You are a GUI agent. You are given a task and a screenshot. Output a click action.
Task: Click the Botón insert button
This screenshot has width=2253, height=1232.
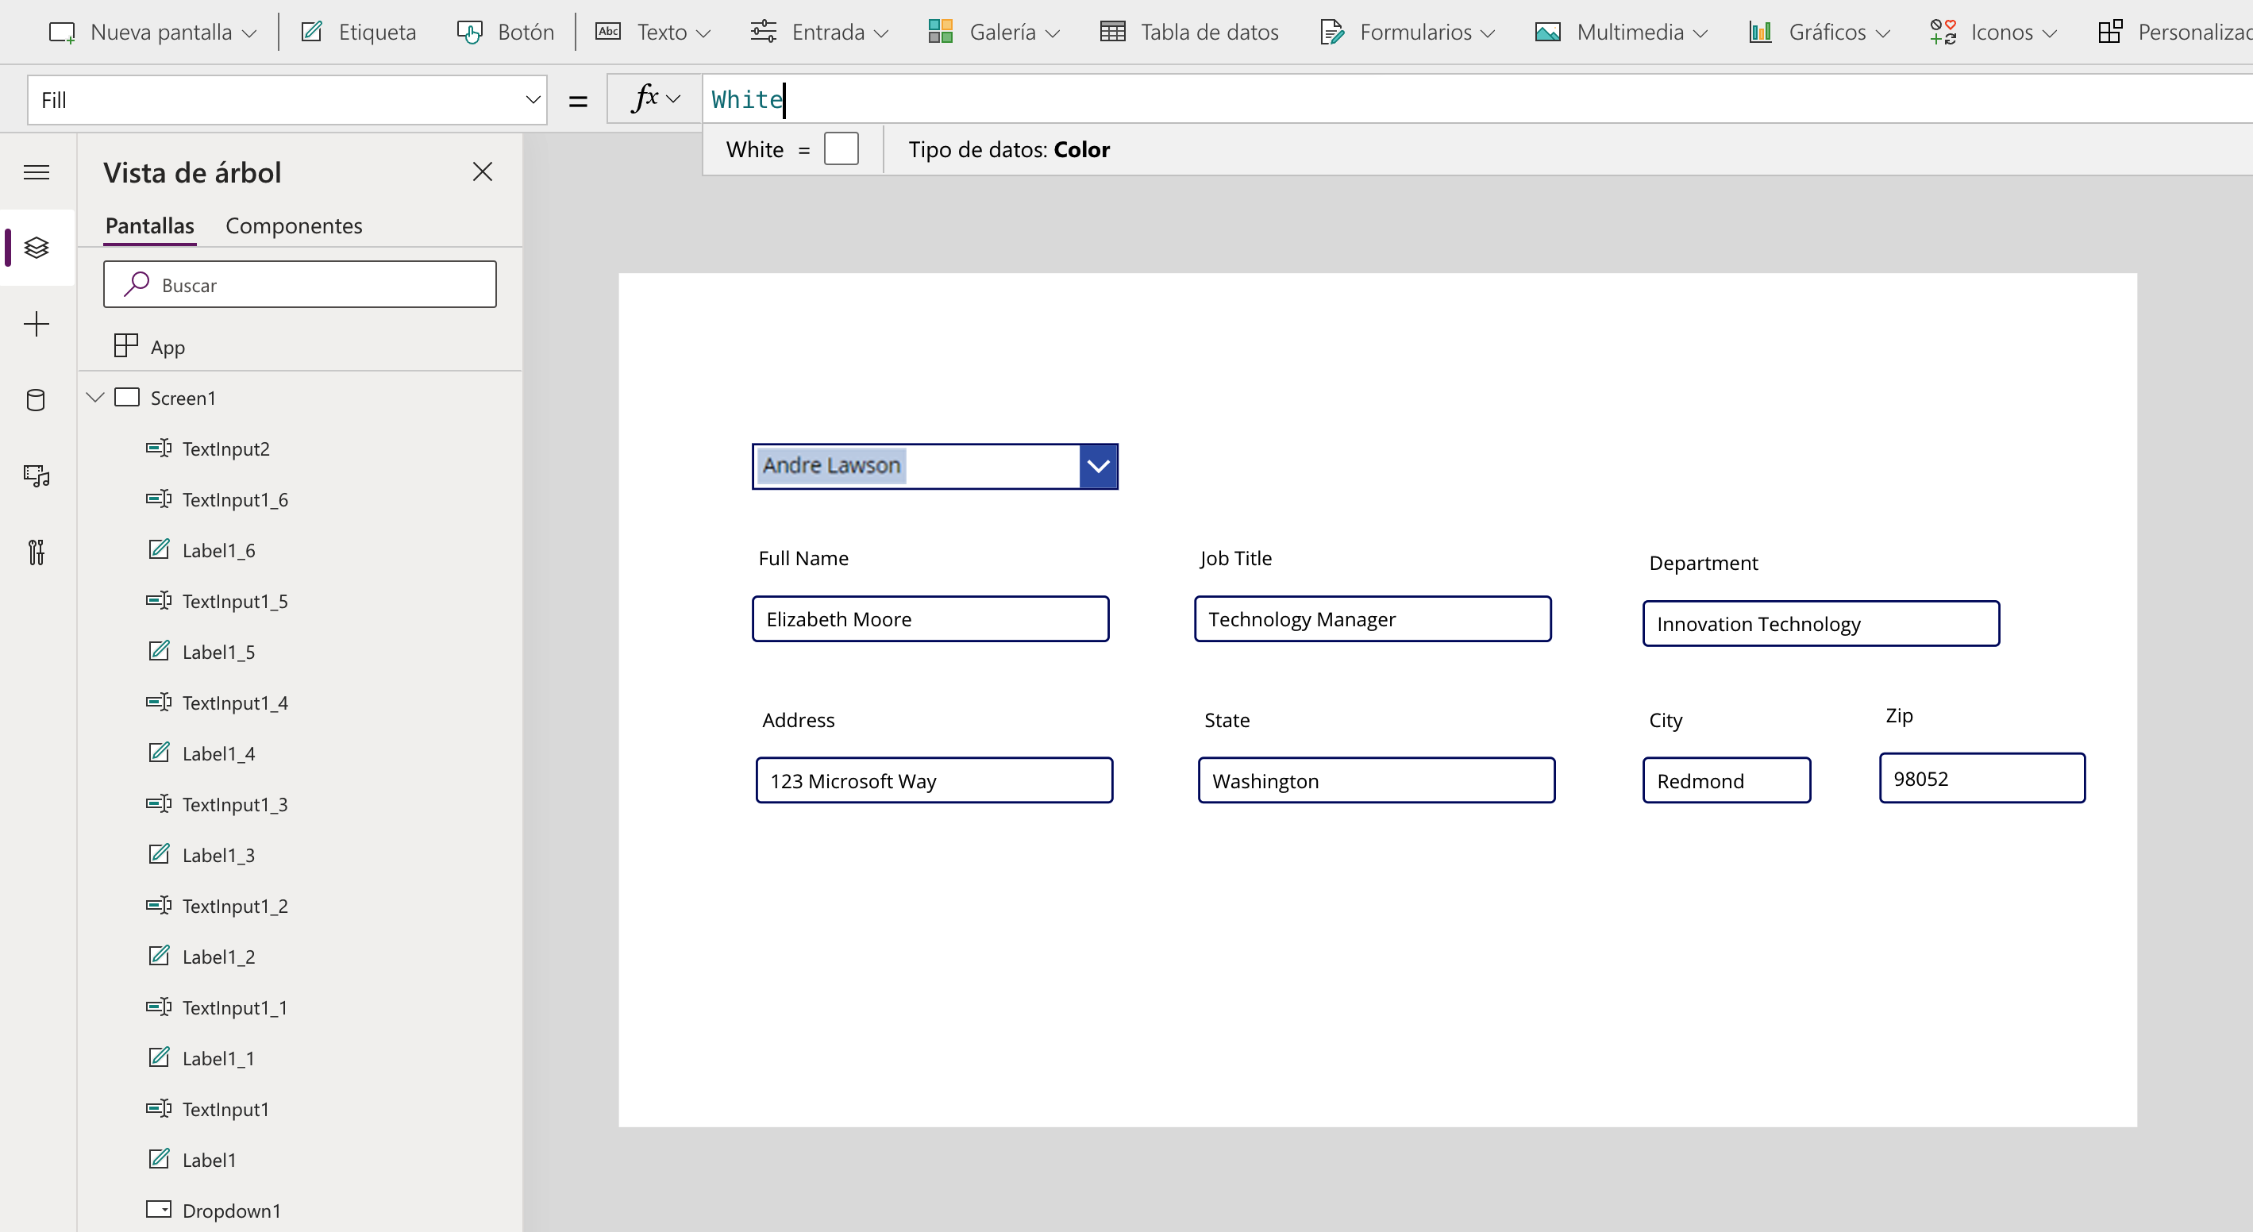pyautogui.click(x=506, y=33)
